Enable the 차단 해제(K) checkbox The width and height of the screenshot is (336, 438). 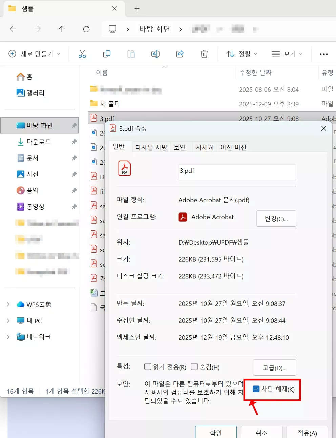click(x=256, y=389)
